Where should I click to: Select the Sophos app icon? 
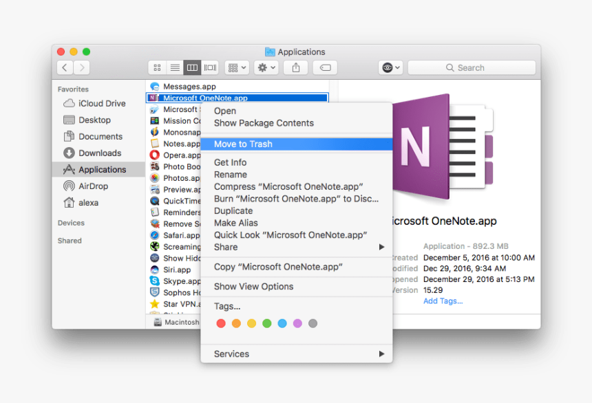(x=154, y=292)
